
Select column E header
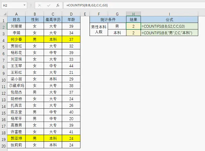(85, 14)
